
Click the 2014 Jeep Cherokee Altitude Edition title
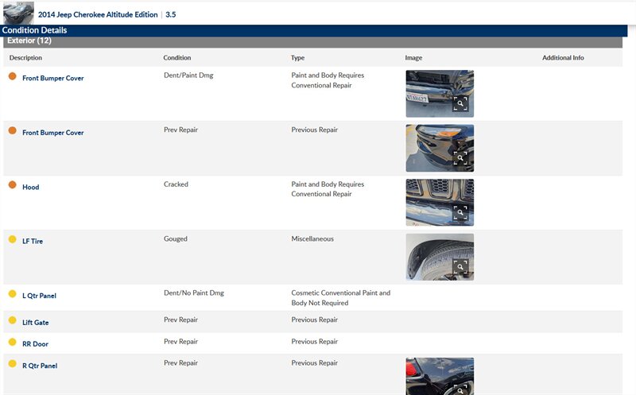point(98,14)
